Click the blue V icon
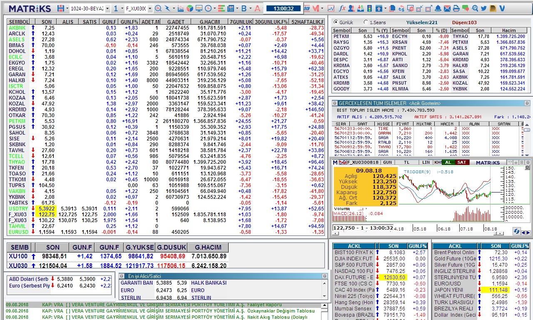Screen dimensions: 533x320 pyautogui.click(x=502, y=8)
